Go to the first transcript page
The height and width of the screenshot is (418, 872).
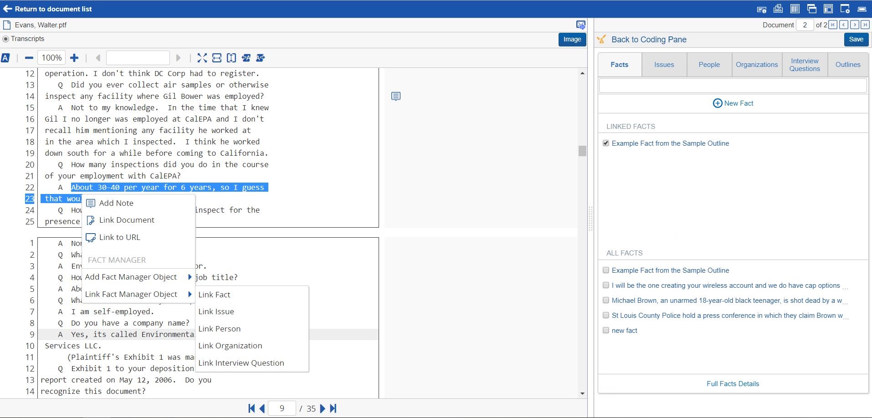[x=251, y=408]
